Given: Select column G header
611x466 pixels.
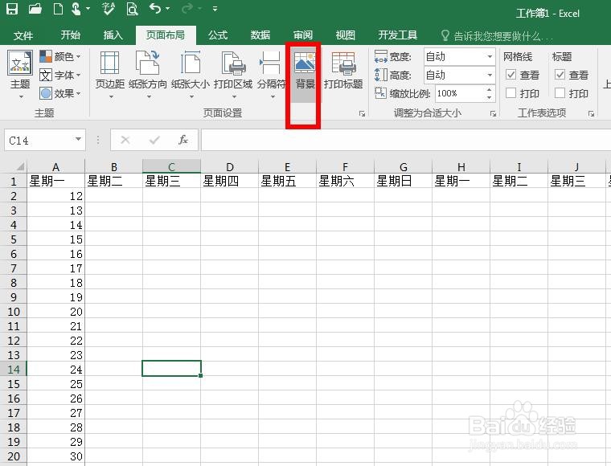Looking at the screenshot, I should tap(404, 167).
